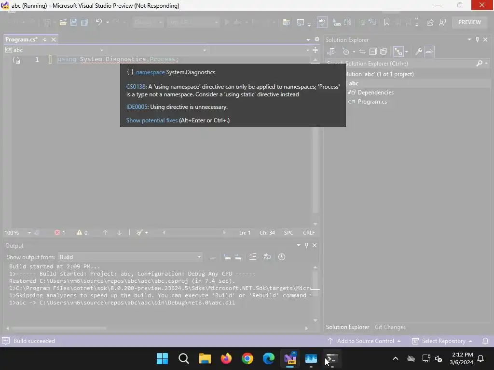The image size is (494, 370).
Task: Save Program.cs with the single floppy icon
Action: click(74, 22)
